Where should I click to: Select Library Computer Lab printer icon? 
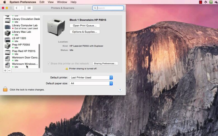[x=8, y=27]
